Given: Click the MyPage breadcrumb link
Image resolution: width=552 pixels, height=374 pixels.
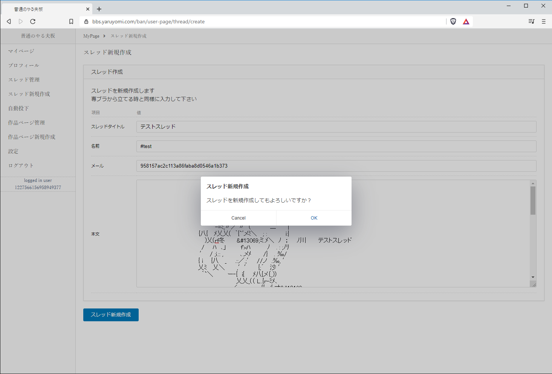Looking at the screenshot, I should point(91,36).
